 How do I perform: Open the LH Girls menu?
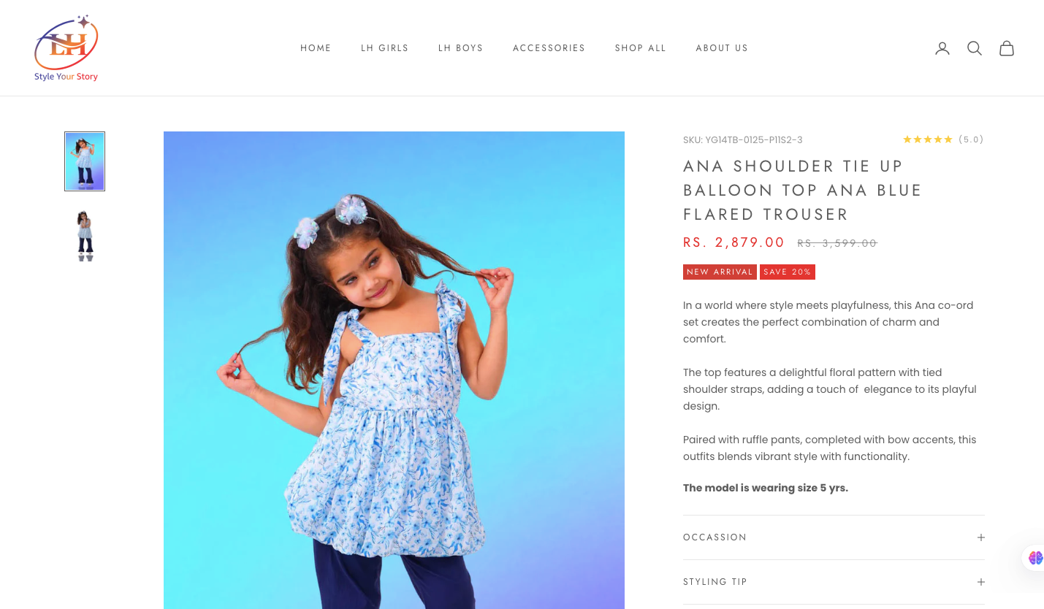(x=385, y=48)
